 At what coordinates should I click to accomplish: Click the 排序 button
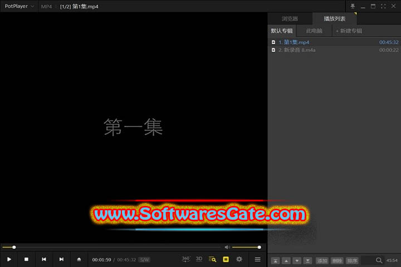(352, 261)
